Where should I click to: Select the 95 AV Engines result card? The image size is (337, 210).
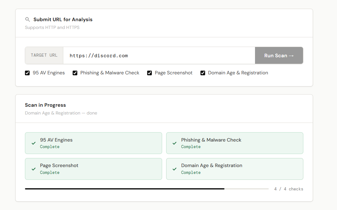pyautogui.click(x=94, y=143)
